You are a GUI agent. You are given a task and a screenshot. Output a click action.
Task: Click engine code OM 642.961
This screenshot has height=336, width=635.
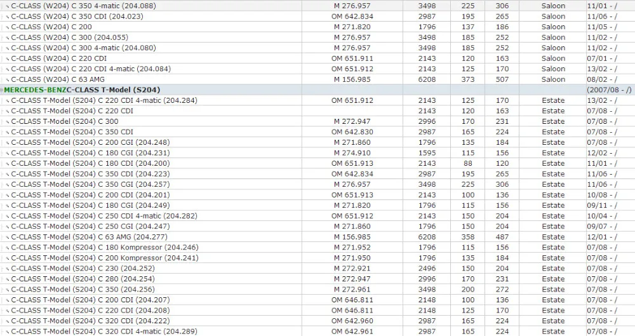352,331
